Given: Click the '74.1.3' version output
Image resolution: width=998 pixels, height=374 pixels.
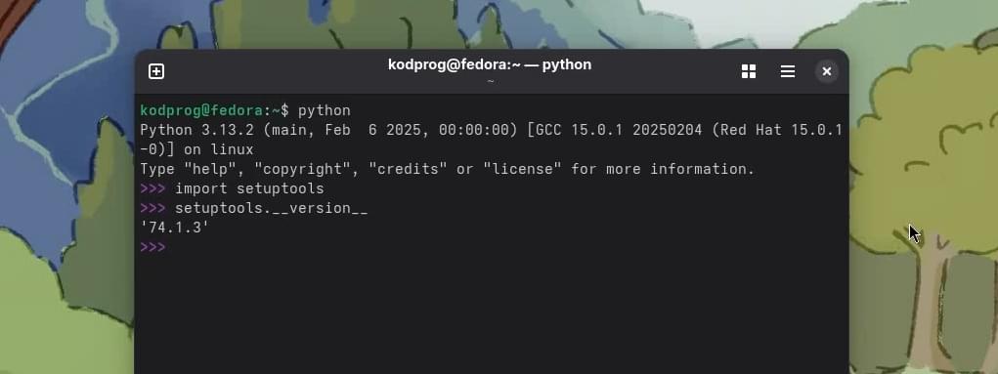Looking at the screenshot, I should click(174, 228).
